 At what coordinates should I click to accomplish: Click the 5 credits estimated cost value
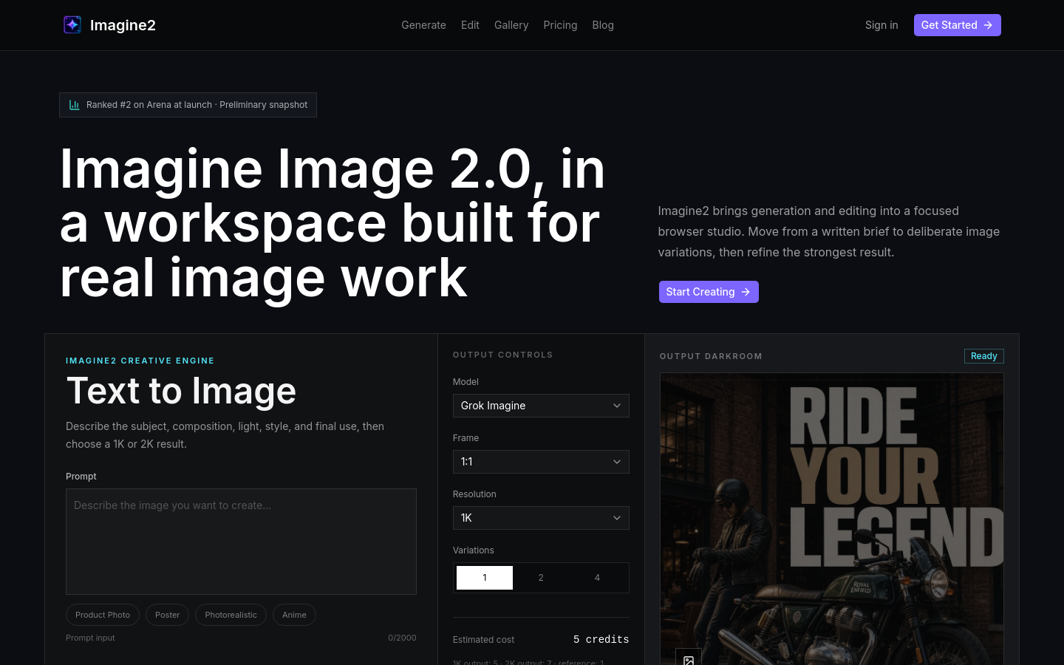tap(601, 639)
